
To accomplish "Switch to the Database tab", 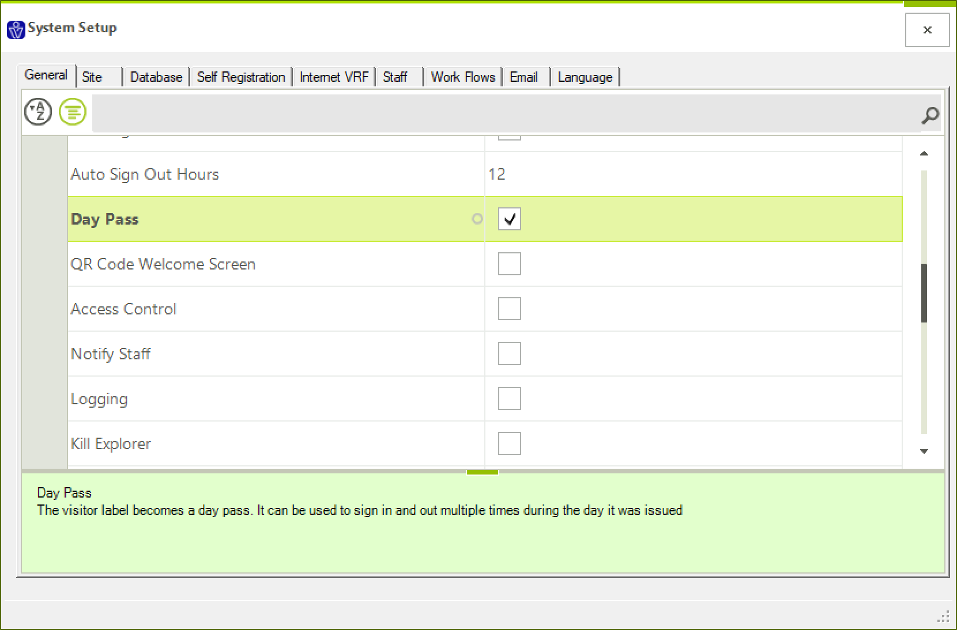I will coord(156,77).
